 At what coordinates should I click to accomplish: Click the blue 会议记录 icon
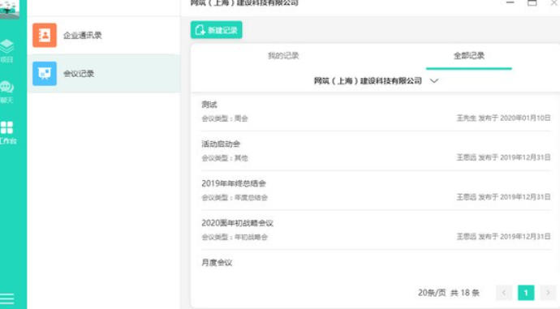(45, 74)
